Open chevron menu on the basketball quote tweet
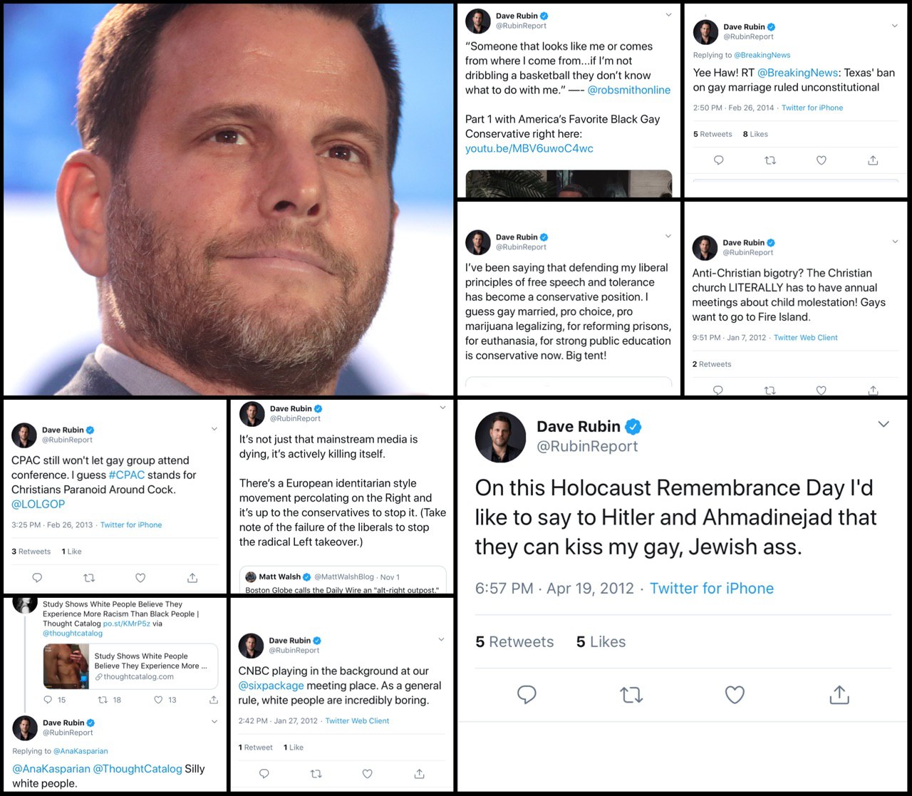Image resolution: width=912 pixels, height=796 pixels. (668, 15)
